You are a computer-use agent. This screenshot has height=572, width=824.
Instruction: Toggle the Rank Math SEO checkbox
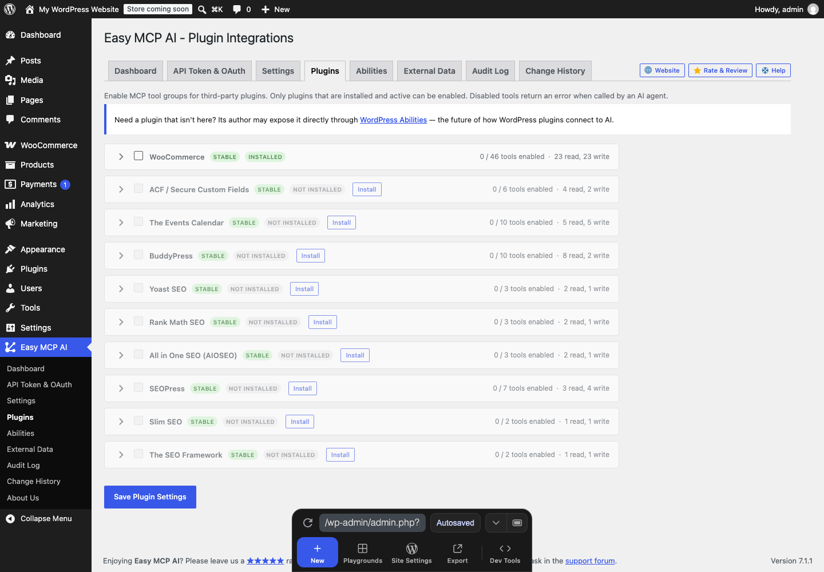point(138,321)
